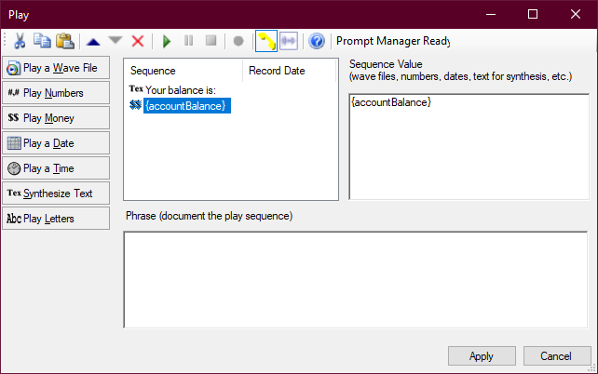Click the Paste clipboard icon
598x374 pixels.
(x=64, y=41)
